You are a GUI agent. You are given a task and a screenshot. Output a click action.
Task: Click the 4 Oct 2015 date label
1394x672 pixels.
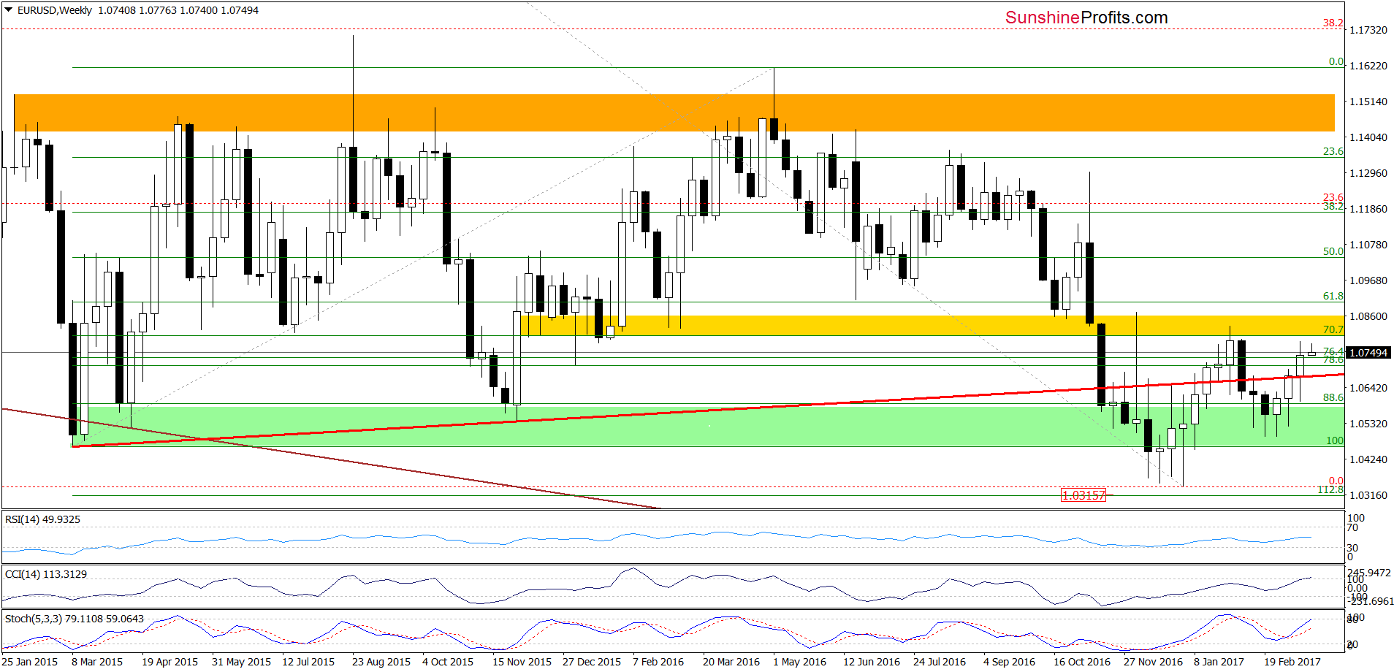(448, 662)
